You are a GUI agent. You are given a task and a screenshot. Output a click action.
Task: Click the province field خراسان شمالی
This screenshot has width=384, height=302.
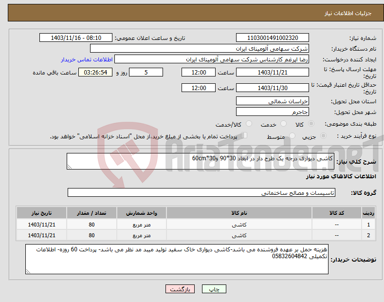(273, 101)
